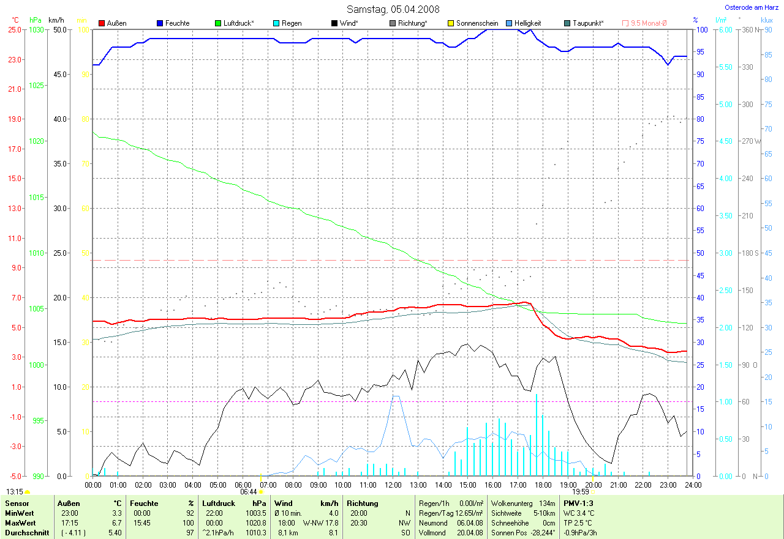Open the Osterode am Harz link
Image resolution: width=784 pixels, height=539 pixels.
[752, 7]
